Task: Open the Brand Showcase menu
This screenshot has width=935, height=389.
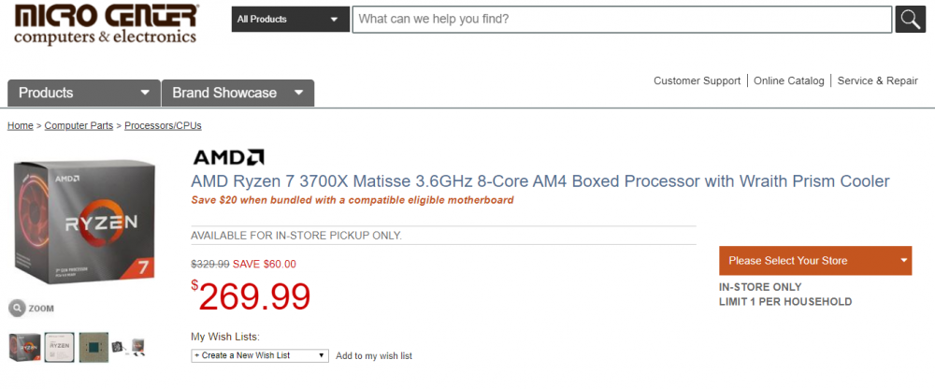Action: click(x=237, y=93)
